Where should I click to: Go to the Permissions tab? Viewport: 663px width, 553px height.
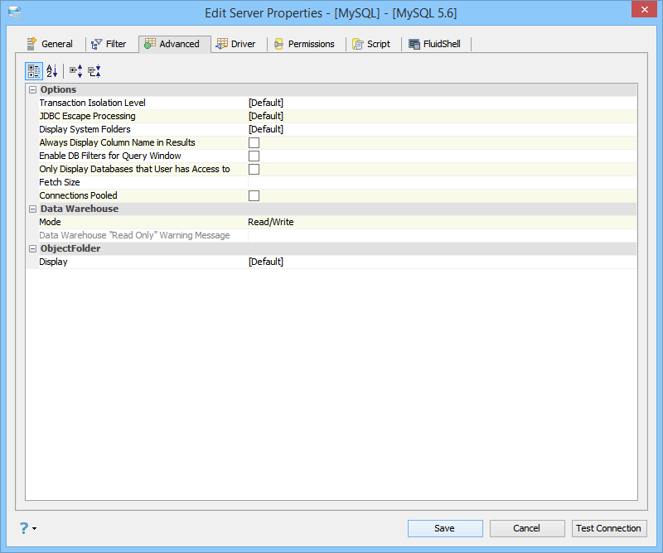[304, 44]
